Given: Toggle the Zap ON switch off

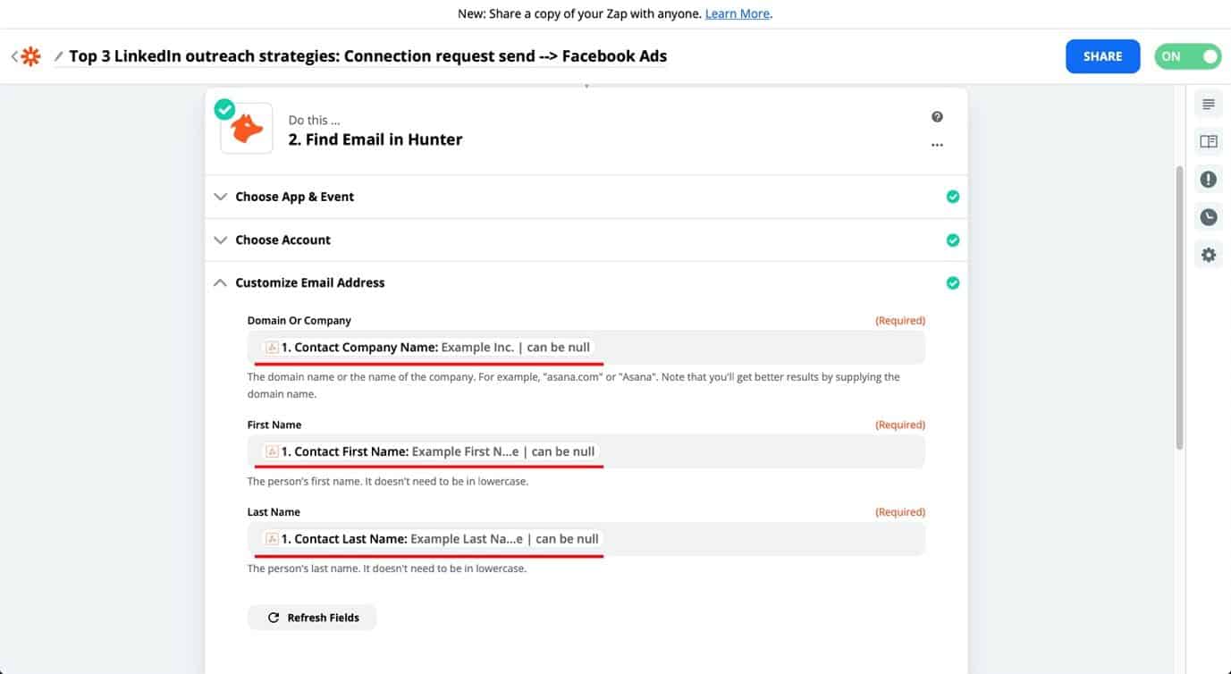Looking at the screenshot, I should point(1188,56).
